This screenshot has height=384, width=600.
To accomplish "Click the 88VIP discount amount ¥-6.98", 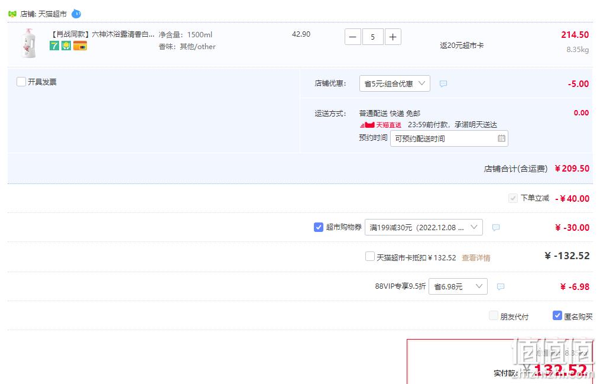I will [x=575, y=287].
